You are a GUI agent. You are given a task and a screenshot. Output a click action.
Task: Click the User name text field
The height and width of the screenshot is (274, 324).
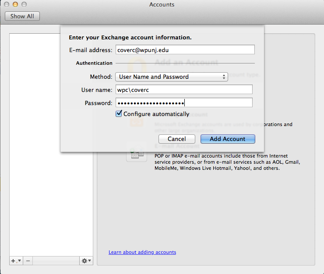click(184, 90)
